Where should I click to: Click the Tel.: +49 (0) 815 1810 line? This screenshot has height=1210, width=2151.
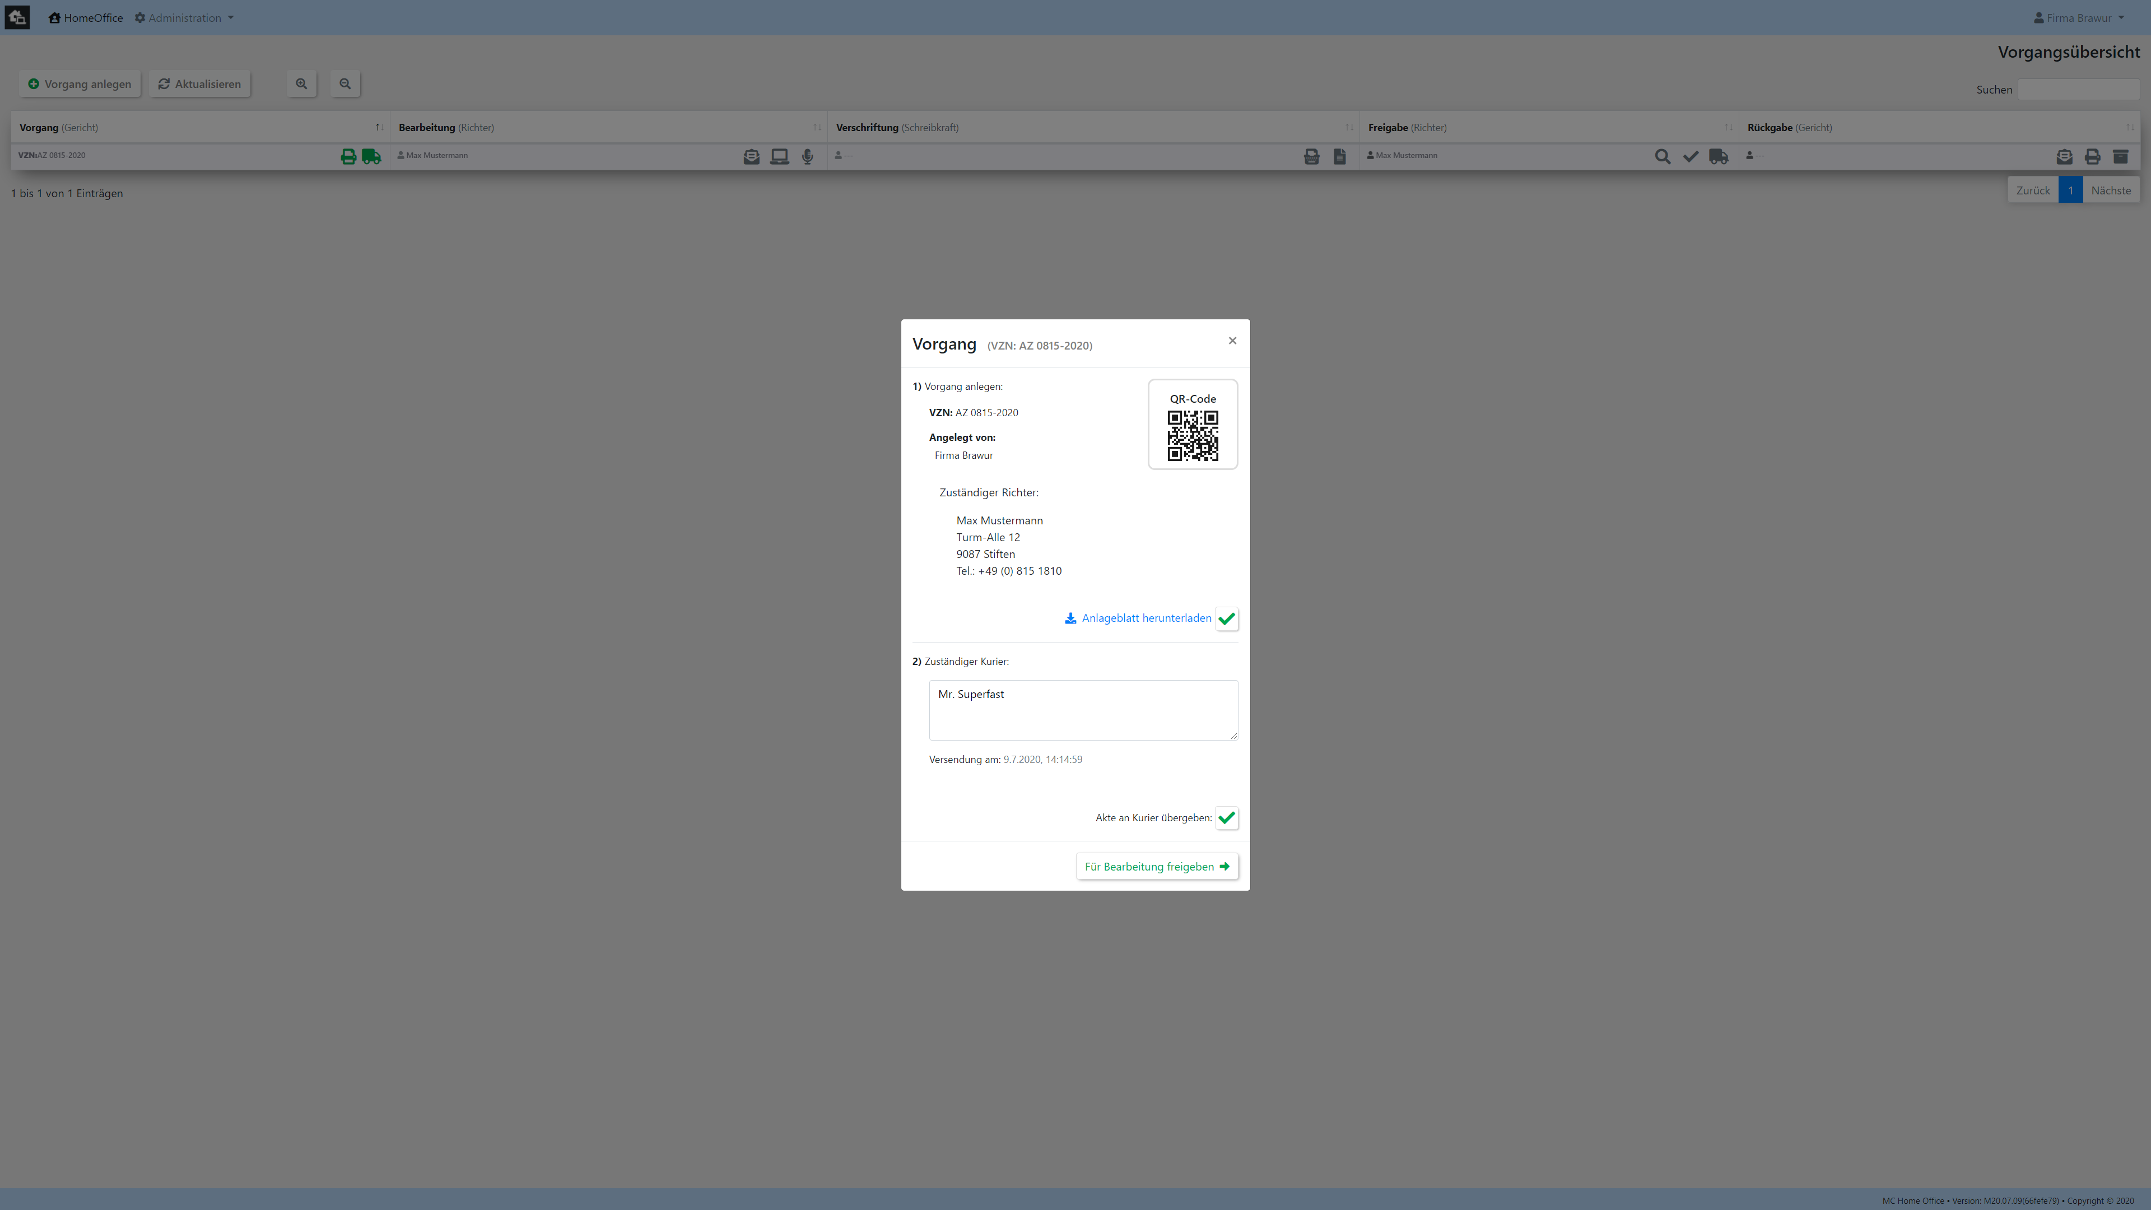click(x=1009, y=571)
